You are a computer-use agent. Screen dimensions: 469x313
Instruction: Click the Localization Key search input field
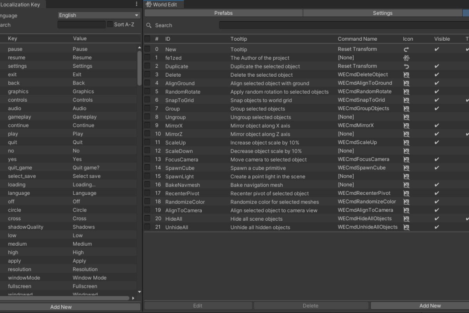coord(81,25)
